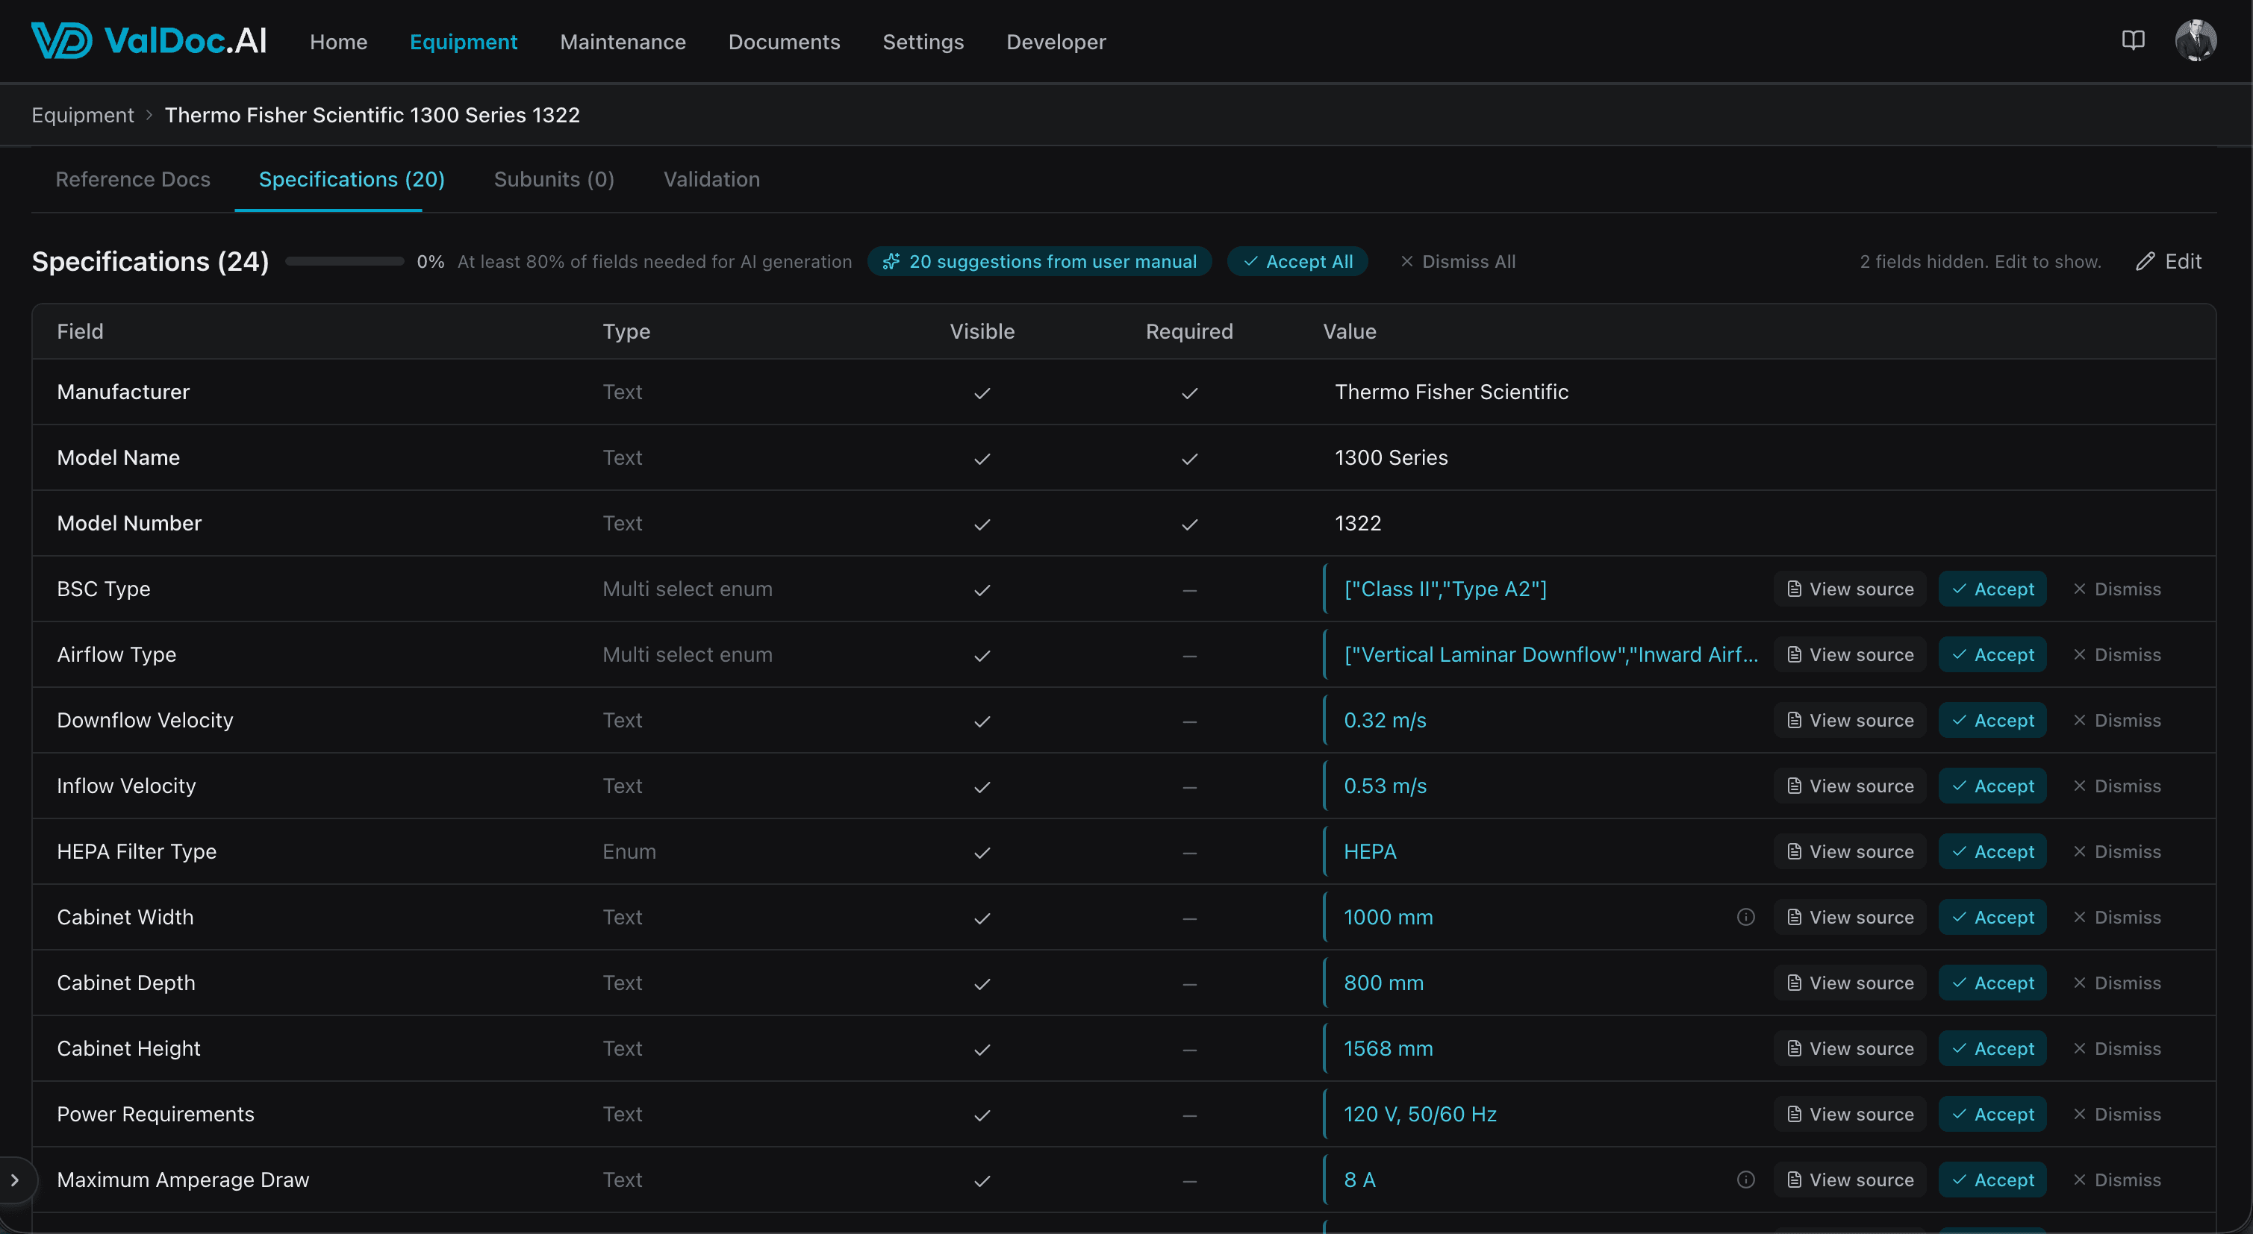The width and height of the screenshot is (2253, 1234).
Task: Click the Thermo Fisher Scientific value cell
Action: pyautogui.click(x=1452, y=392)
